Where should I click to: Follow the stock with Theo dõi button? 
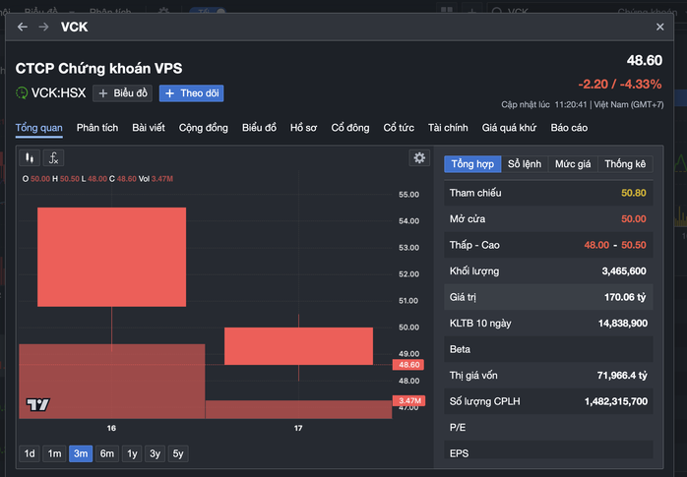(x=192, y=93)
